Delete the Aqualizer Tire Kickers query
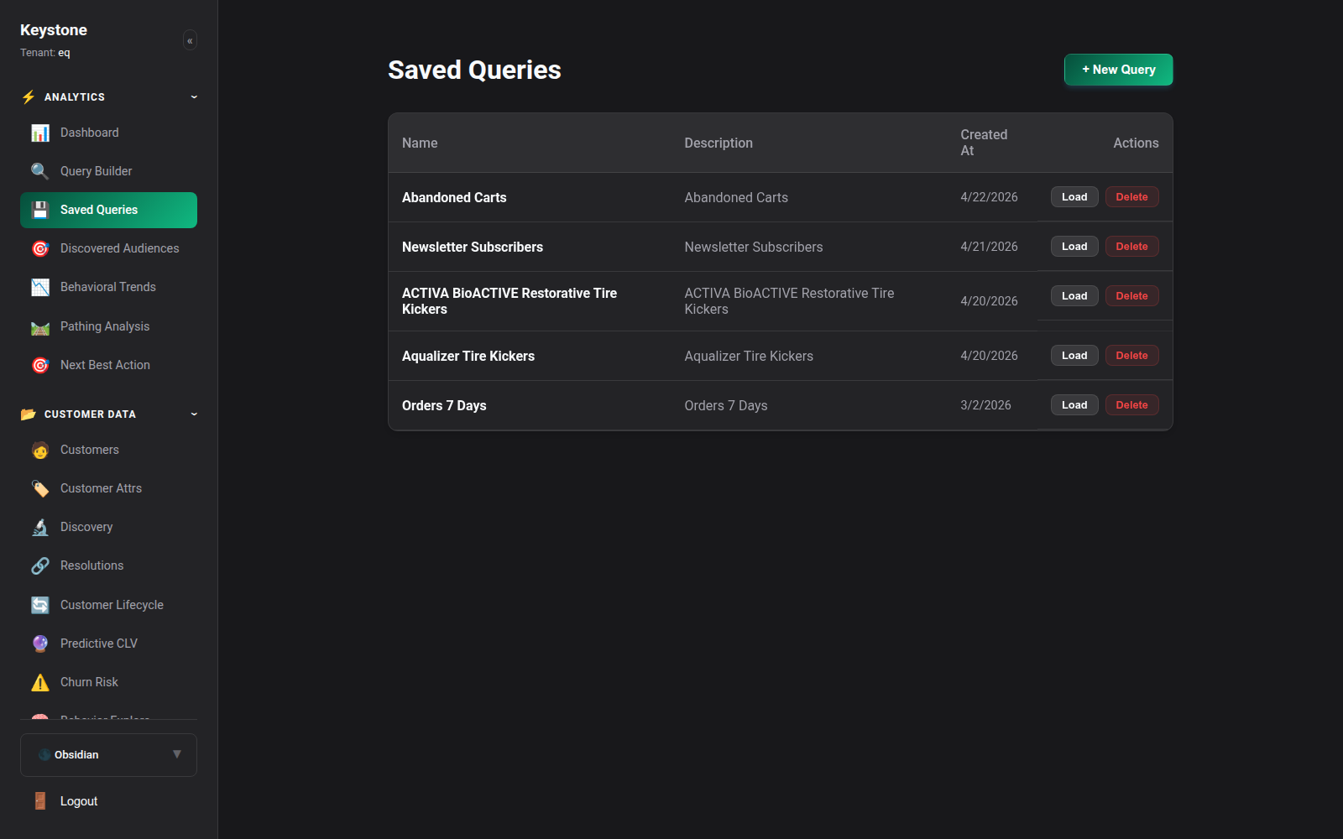 (x=1131, y=356)
